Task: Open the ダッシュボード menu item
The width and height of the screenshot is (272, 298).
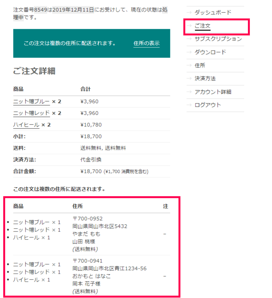Action: point(213,12)
